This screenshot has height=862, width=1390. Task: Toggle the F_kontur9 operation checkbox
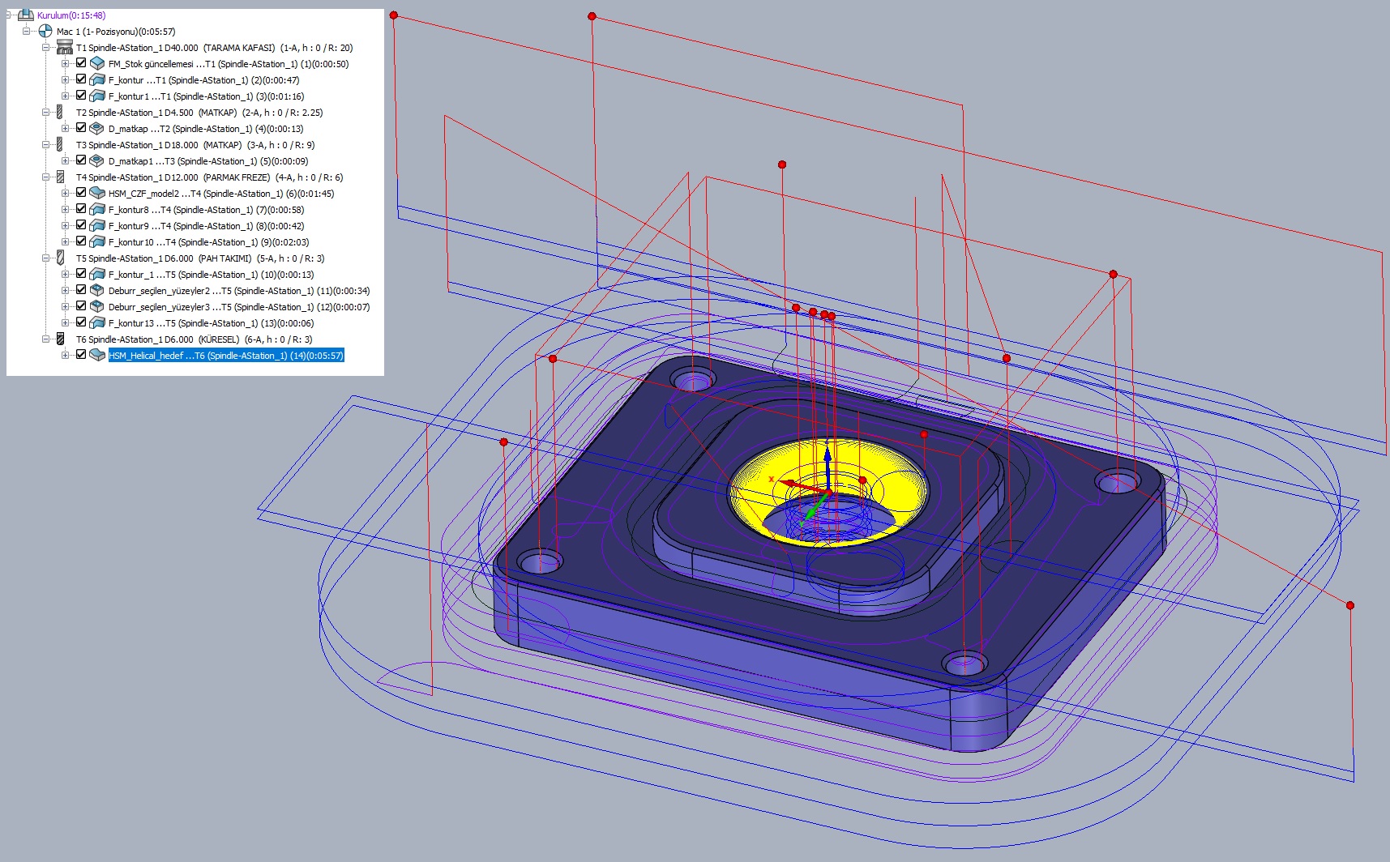coord(81,225)
